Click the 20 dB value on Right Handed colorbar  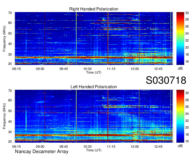(187, 47)
